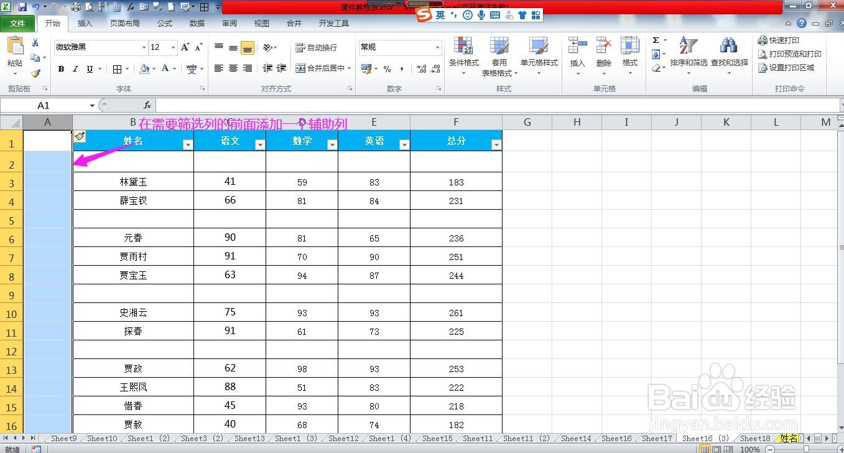Open 查找和选择 find and select
Screen dimensions: 844x453
click(730, 56)
